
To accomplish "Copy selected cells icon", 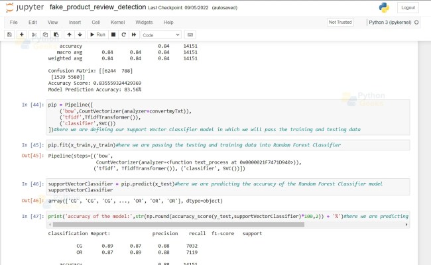I will click(45, 34).
